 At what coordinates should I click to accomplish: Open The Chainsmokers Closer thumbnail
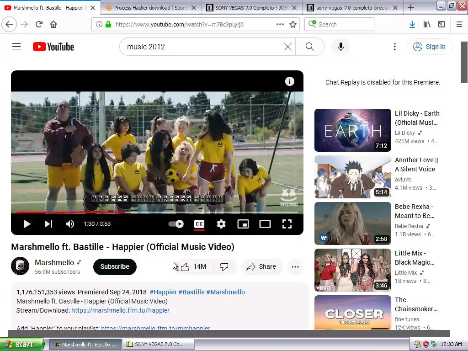coord(352,312)
